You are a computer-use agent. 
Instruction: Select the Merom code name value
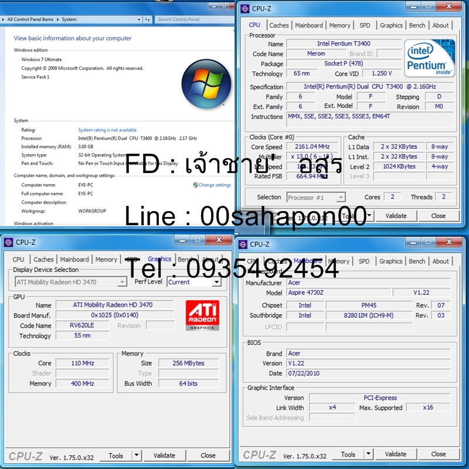click(x=316, y=53)
